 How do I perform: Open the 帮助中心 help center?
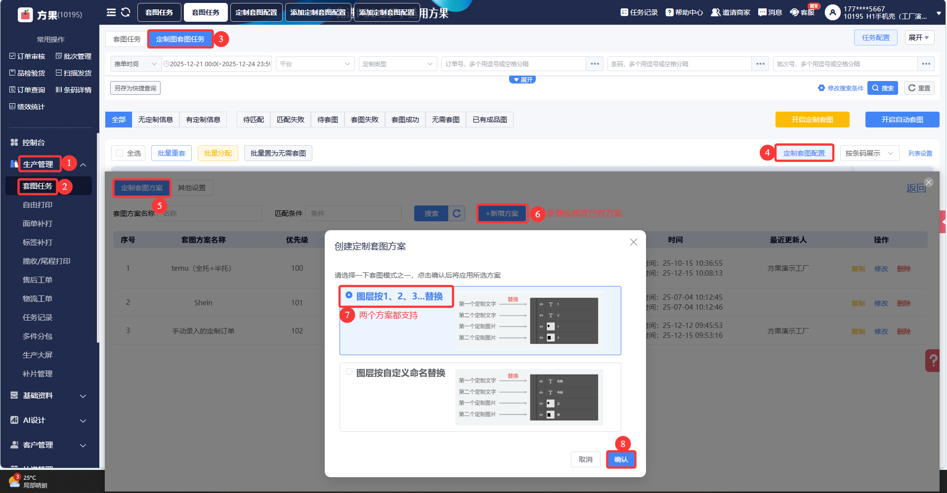coord(684,12)
